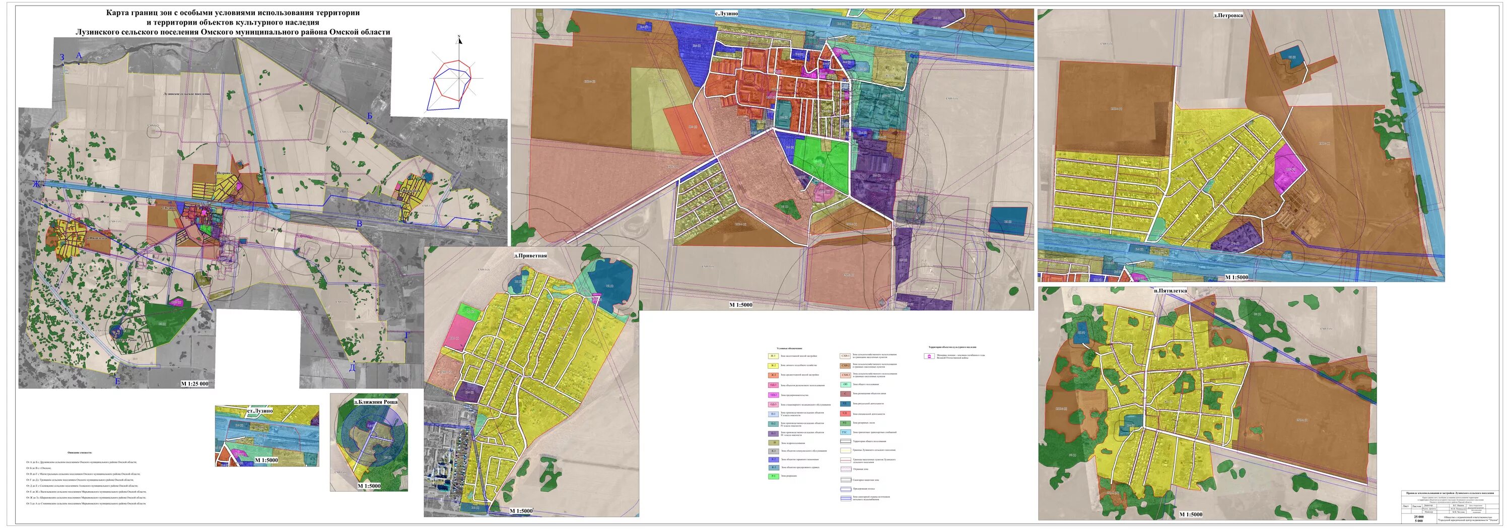The height and width of the screenshot is (529, 1511).
Task: Click boundary point letter 'З' on overview map
Action: click(61, 57)
